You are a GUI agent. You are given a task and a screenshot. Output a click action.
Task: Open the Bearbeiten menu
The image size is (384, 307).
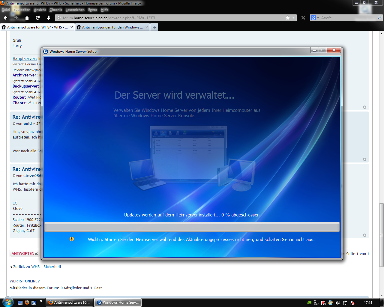point(22,10)
